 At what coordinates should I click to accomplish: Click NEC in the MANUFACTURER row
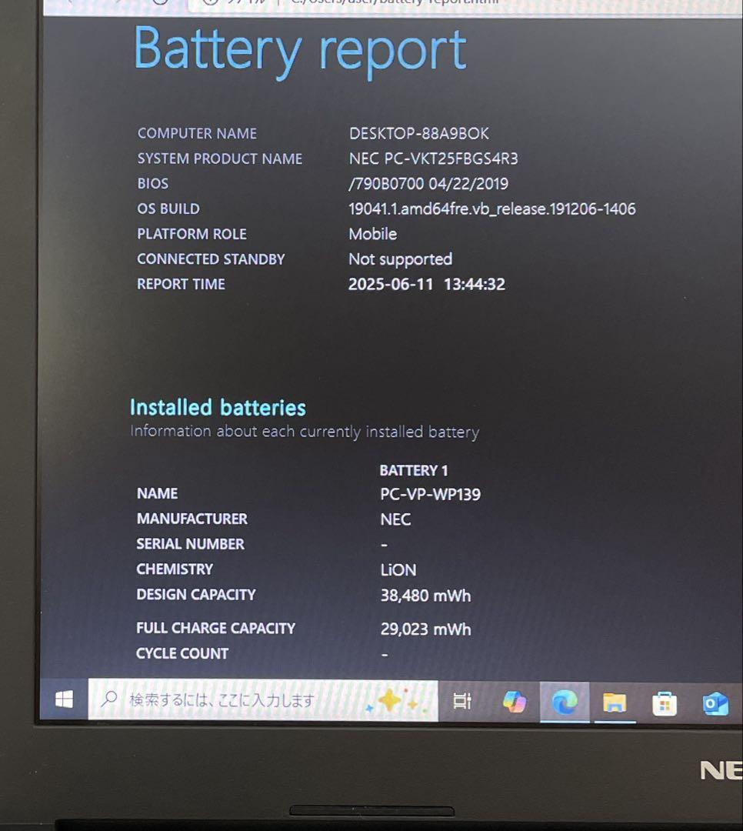click(395, 519)
